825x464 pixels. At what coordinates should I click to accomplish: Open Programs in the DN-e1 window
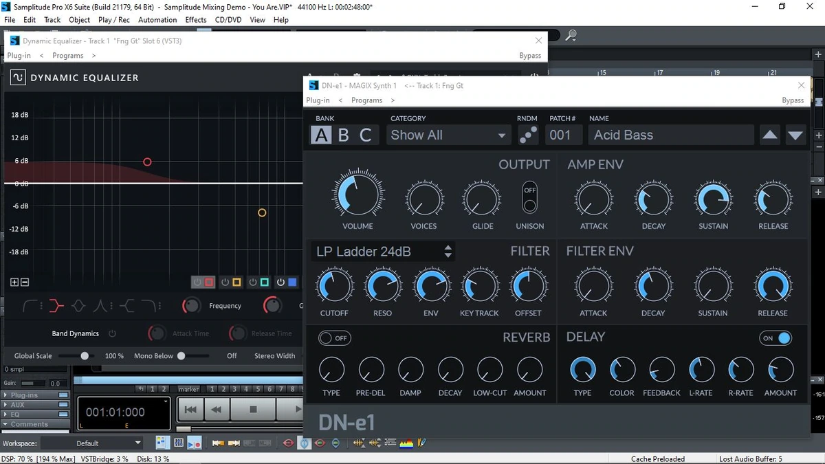pos(366,100)
